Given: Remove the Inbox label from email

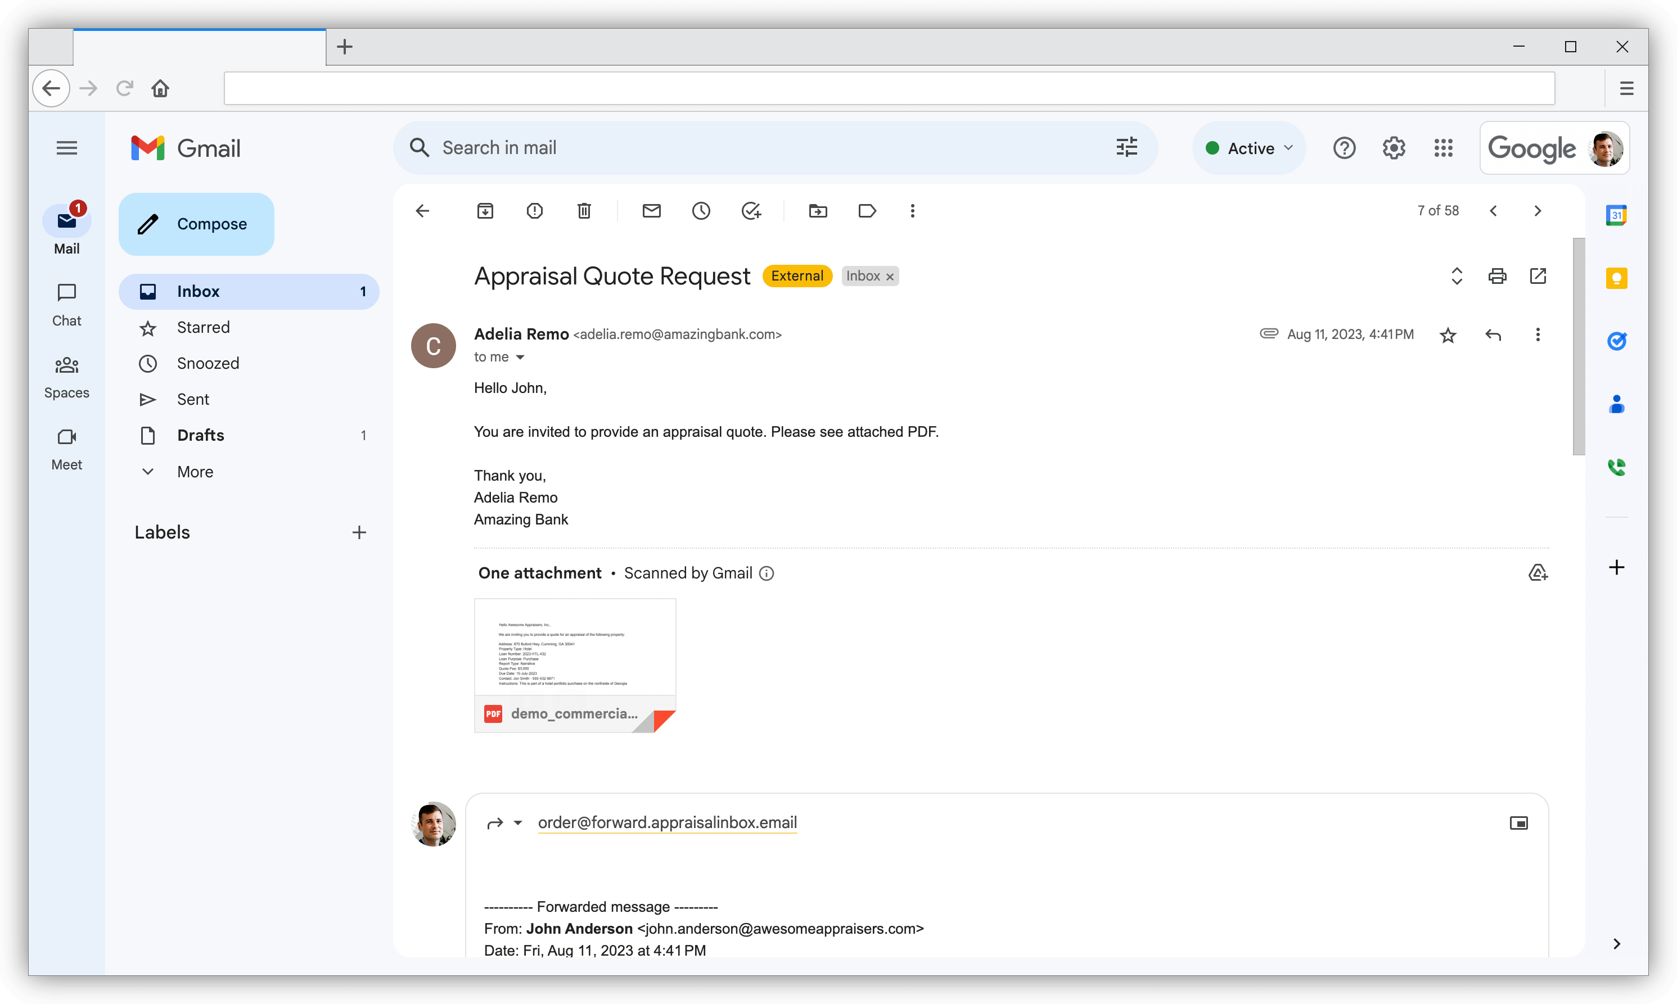Looking at the screenshot, I should click(890, 277).
